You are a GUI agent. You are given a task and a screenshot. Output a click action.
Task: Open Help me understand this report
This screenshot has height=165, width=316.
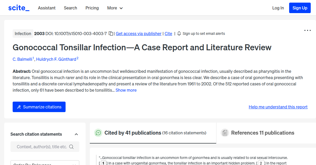[x=278, y=107]
